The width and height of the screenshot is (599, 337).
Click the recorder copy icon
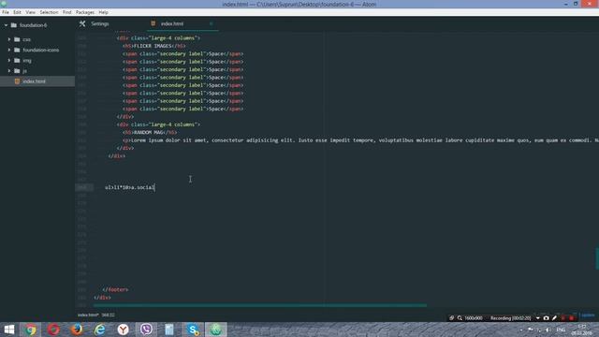tap(451, 318)
